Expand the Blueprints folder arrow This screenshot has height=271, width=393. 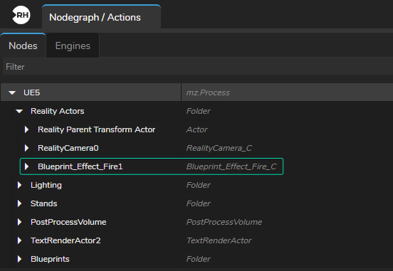pyautogui.click(x=19, y=259)
